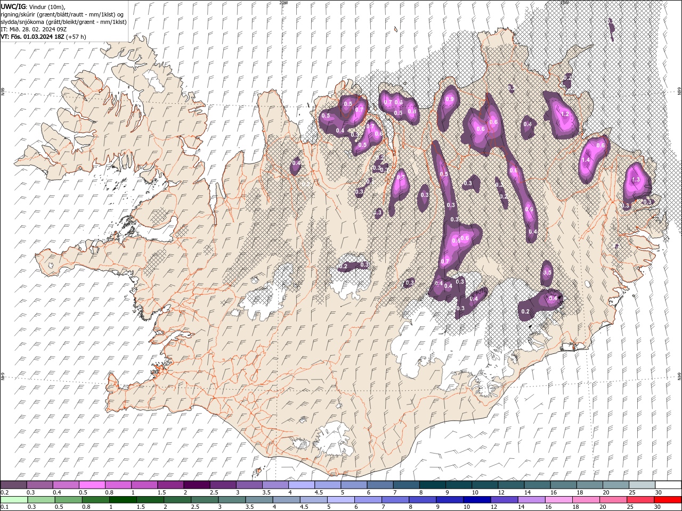Click the white 30 swatch in upper legend row

click(x=668, y=485)
